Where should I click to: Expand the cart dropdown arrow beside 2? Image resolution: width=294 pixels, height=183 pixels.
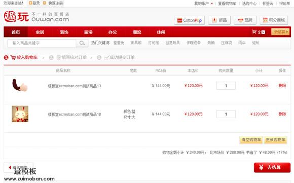point(263,32)
